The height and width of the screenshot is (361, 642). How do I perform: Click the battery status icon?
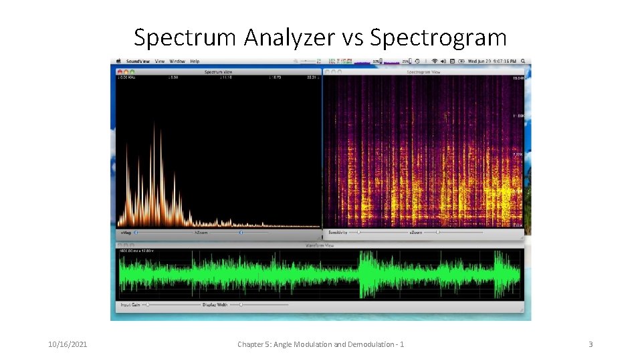(x=461, y=61)
